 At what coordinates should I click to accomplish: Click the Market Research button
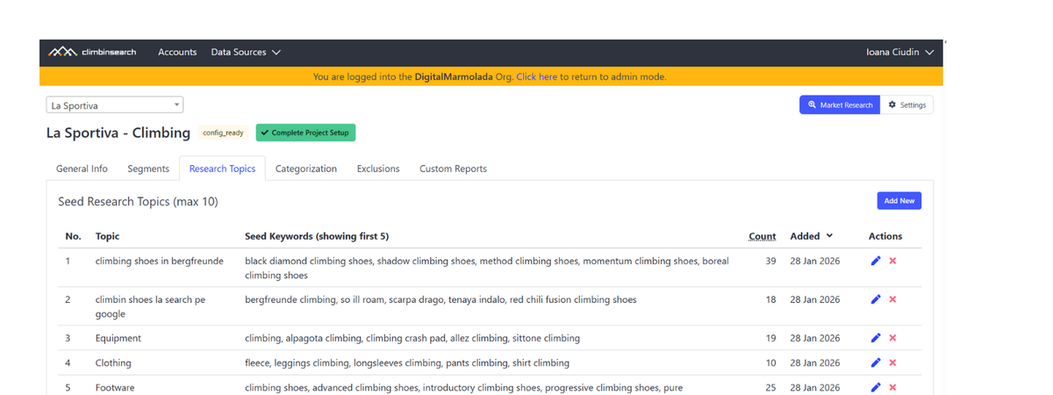(840, 104)
